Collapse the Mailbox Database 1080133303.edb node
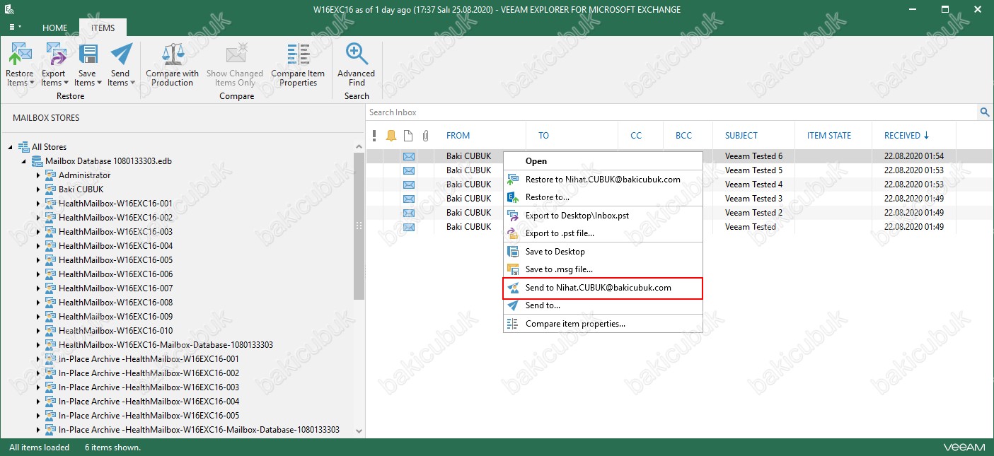Viewport: 994px width, 456px height. (x=24, y=161)
